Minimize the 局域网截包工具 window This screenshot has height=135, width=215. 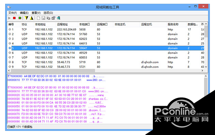coord(189,7)
